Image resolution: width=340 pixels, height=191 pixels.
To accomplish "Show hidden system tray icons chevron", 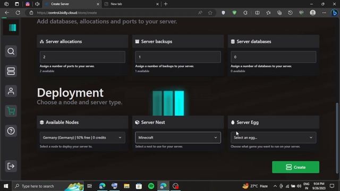I will pos(275,186).
